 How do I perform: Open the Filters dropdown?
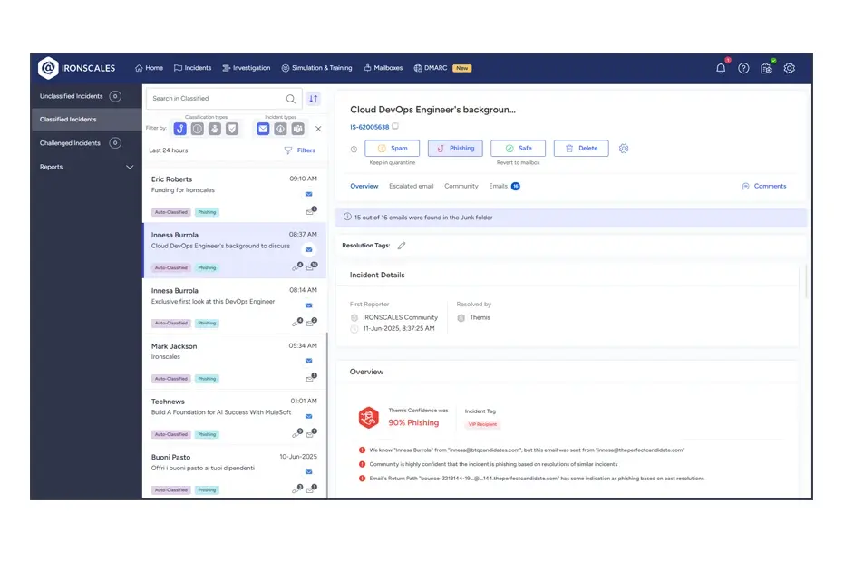point(300,150)
